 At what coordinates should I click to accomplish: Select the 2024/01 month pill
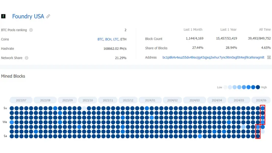pyautogui.click(x=150, y=100)
